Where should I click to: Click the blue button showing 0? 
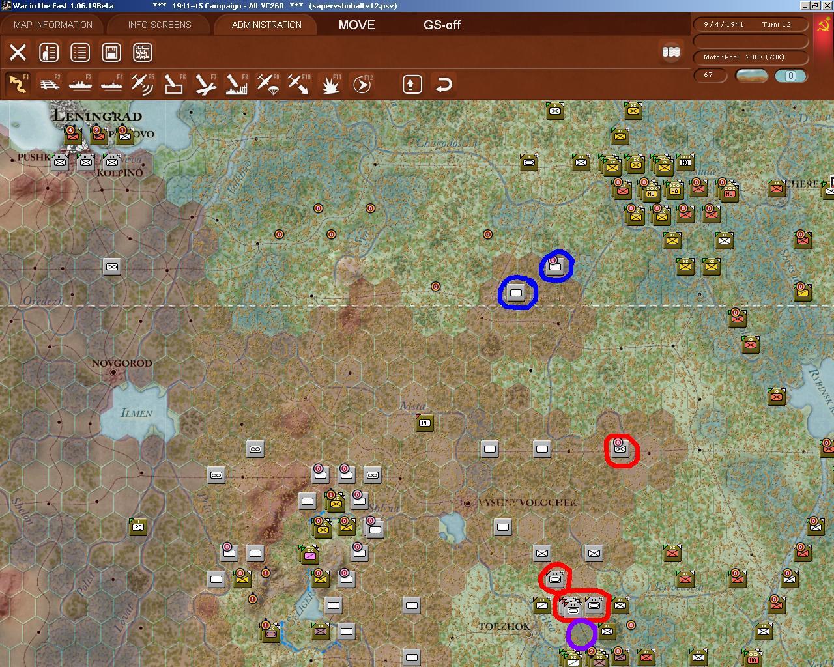(x=790, y=76)
